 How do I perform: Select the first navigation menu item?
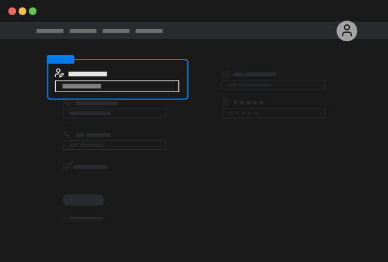pos(50,31)
